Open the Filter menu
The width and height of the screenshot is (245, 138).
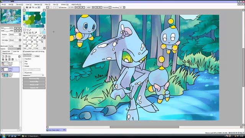(x=47, y=5)
